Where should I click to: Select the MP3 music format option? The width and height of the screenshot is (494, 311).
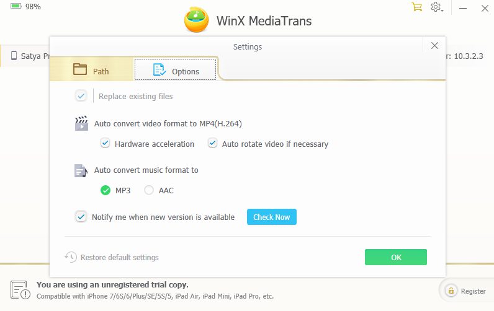tap(106, 190)
